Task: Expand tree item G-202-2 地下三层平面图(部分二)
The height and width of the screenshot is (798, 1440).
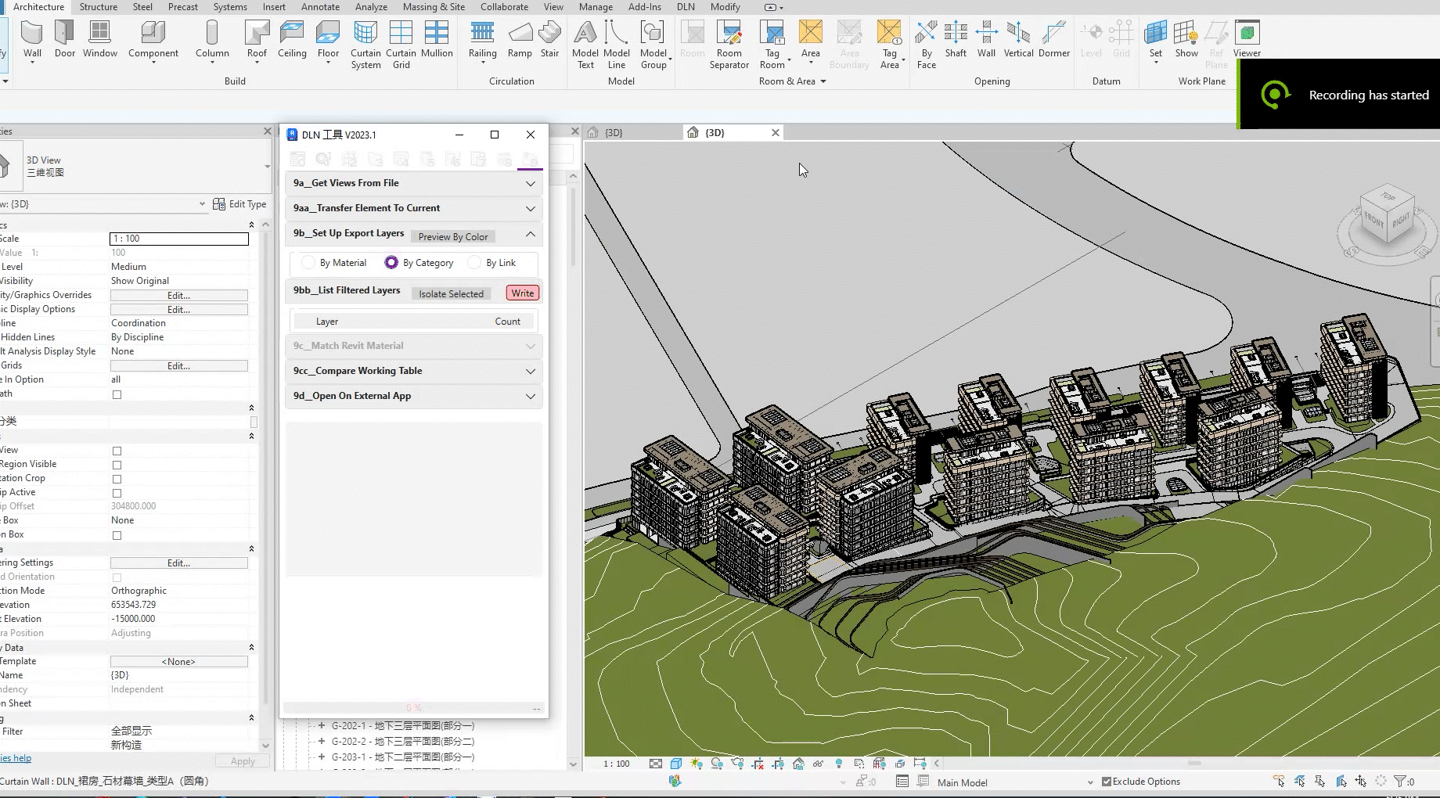Action: pyautogui.click(x=322, y=742)
